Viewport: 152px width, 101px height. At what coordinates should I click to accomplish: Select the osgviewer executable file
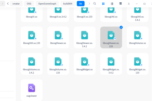(x=32, y=90)
